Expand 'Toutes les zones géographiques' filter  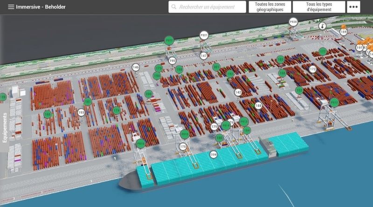point(270,7)
